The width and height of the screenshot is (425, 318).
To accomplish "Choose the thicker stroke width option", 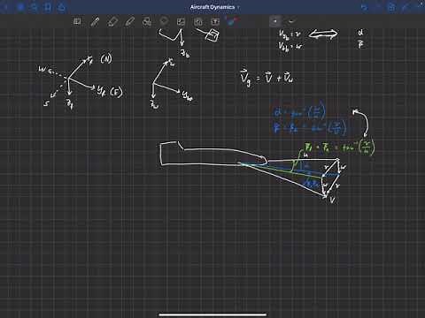I will tap(291, 21).
